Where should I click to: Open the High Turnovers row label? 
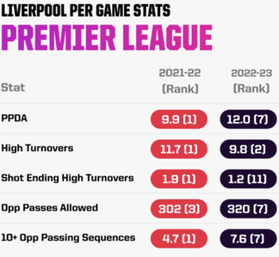click(x=37, y=148)
